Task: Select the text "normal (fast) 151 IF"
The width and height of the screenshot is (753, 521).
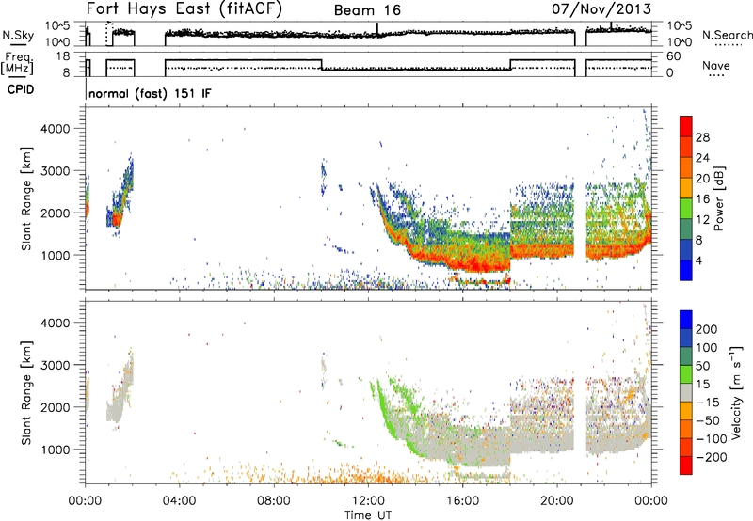Action: pos(150,94)
